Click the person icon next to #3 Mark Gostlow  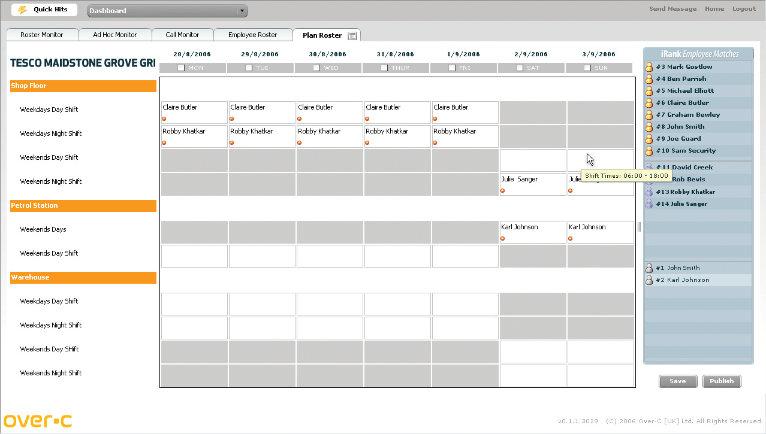[649, 67]
